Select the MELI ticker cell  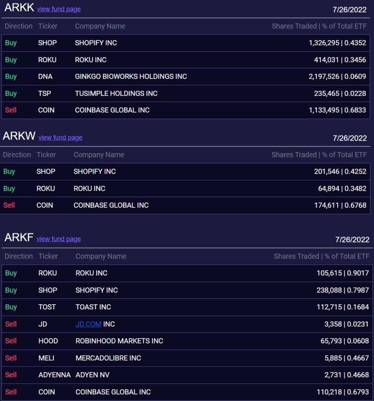coord(46,358)
